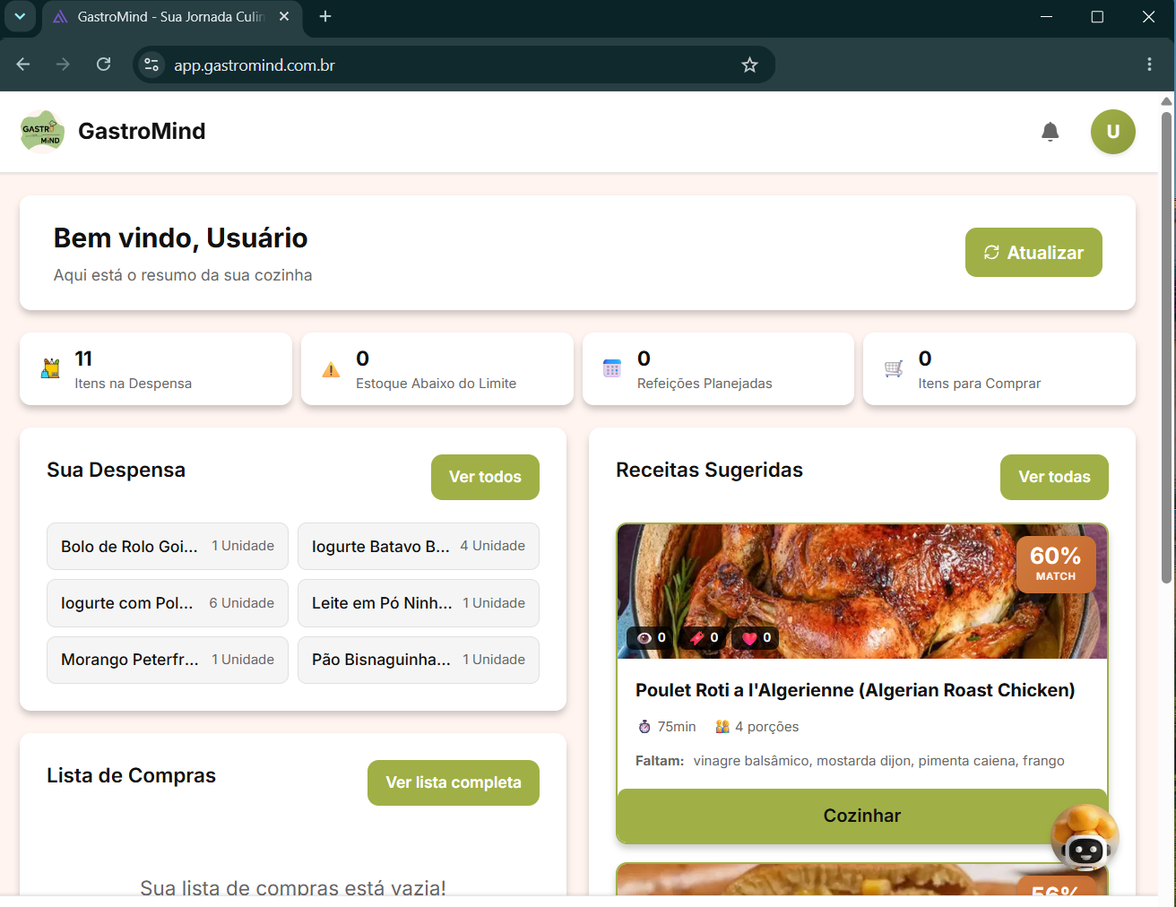Click the chatbot robot assistant icon

click(1085, 838)
